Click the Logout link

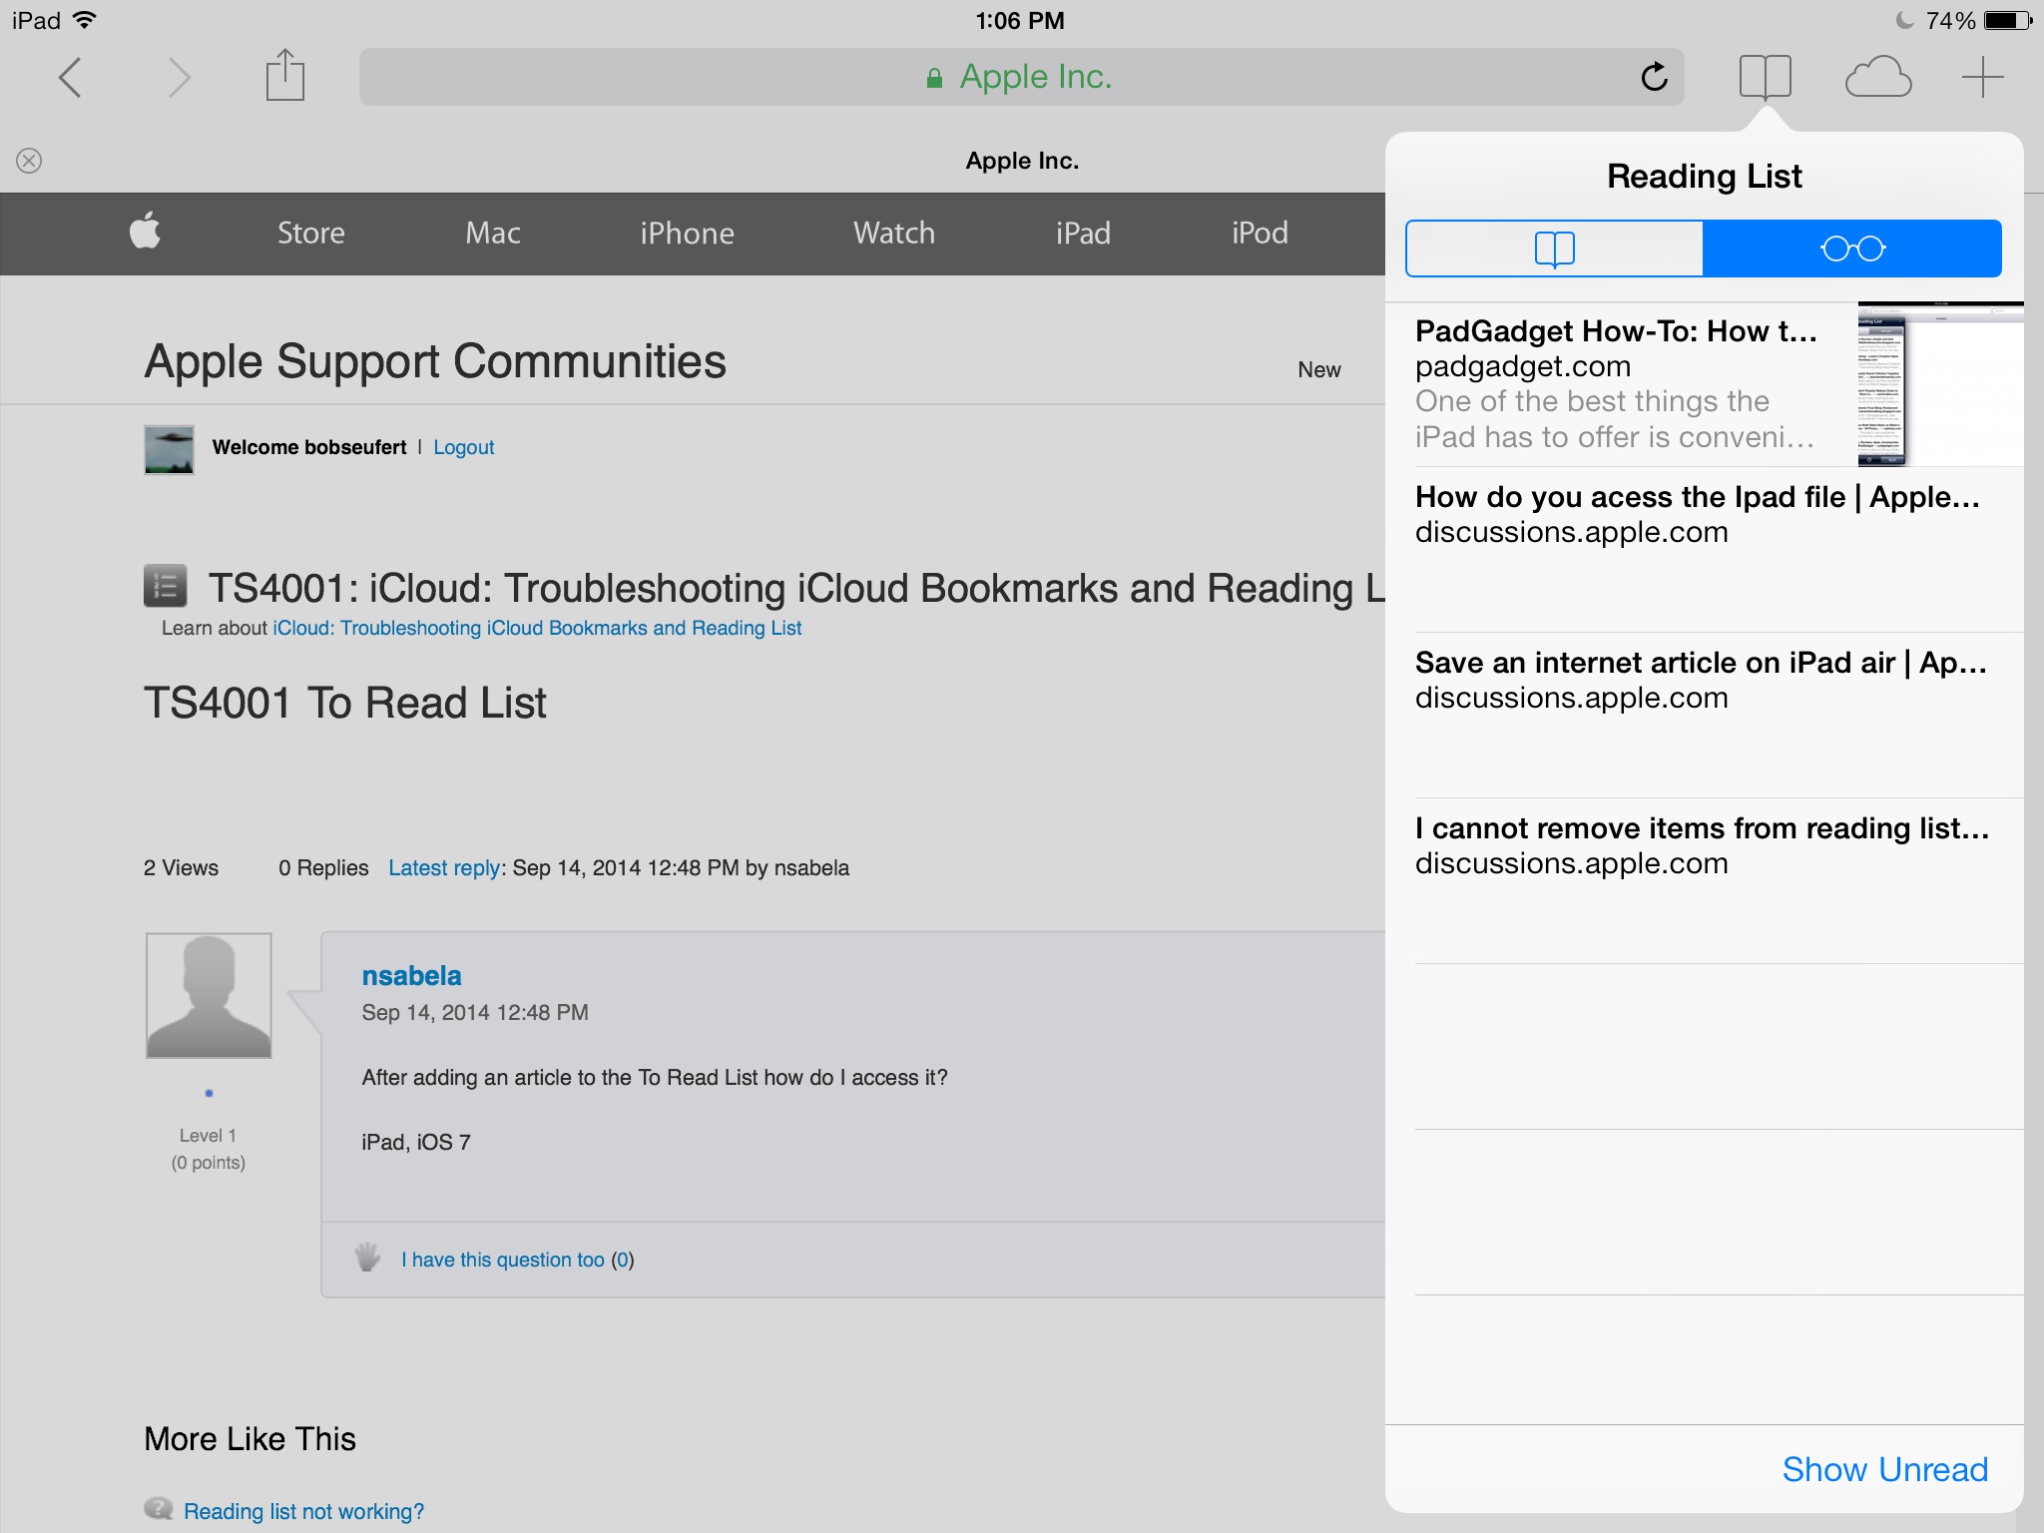(463, 447)
